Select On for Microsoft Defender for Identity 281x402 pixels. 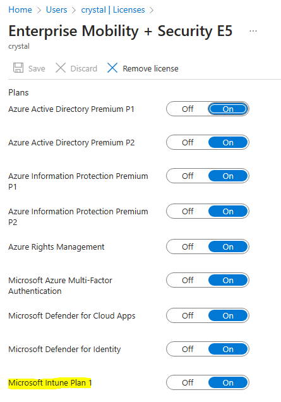point(228,349)
